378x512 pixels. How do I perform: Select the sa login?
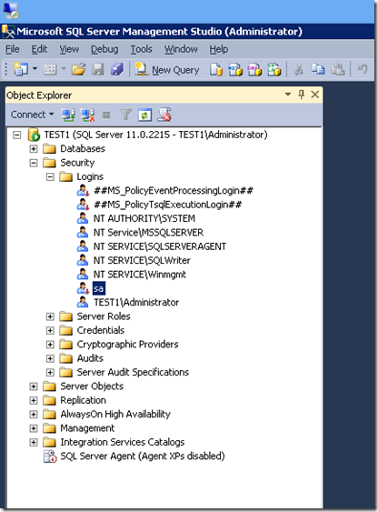coord(99,288)
